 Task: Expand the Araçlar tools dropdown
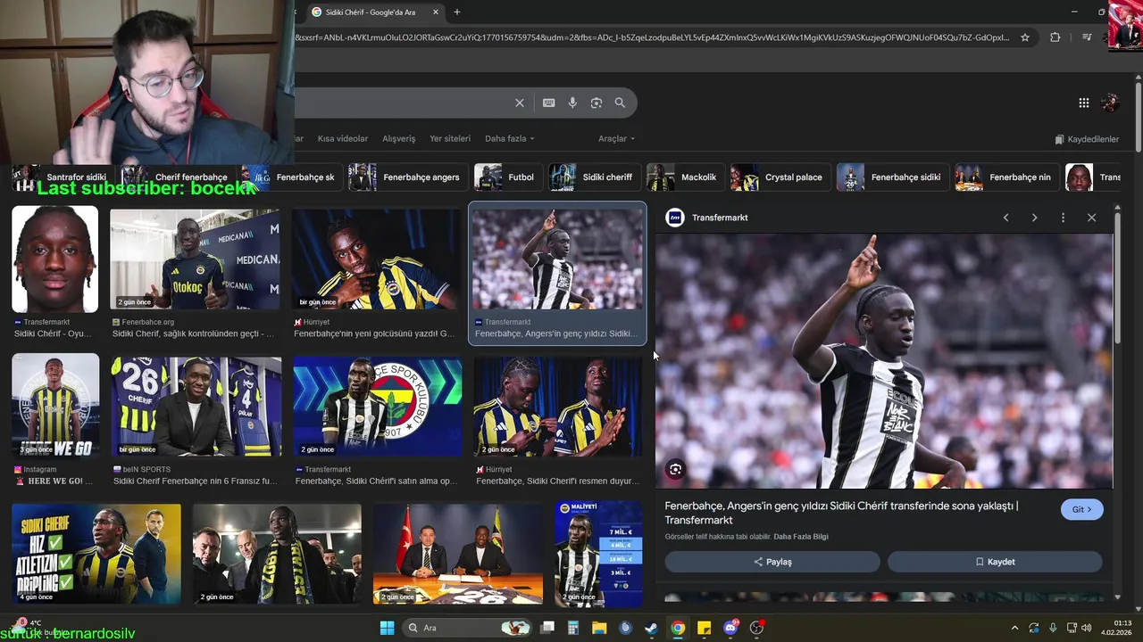tap(617, 139)
